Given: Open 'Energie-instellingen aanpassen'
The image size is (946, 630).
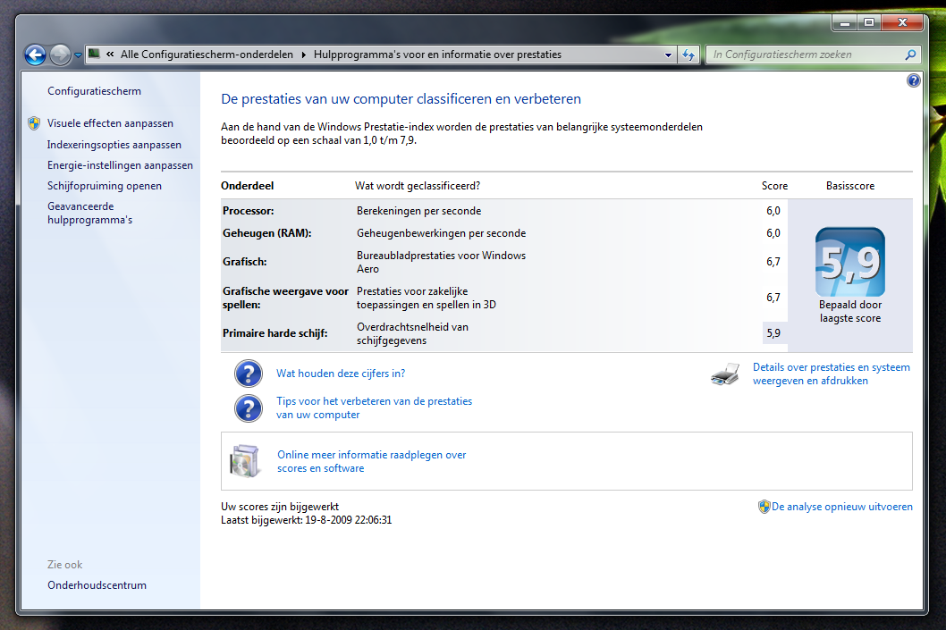Looking at the screenshot, I should [120, 165].
